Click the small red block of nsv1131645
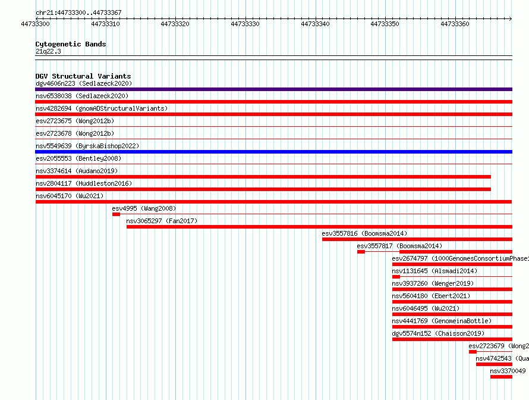Screen dimensions: 529x400 tap(396, 277)
